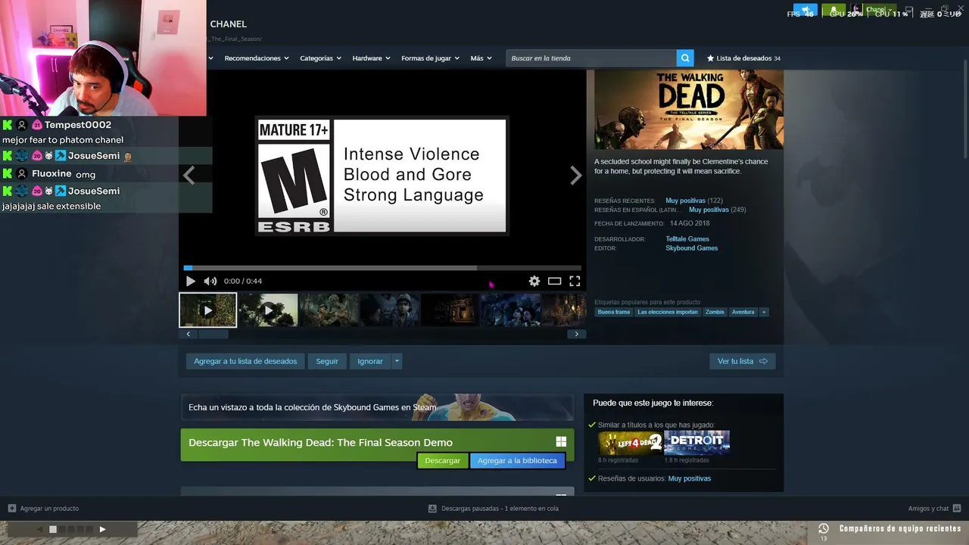The height and width of the screenshot is (545, 969).
Task: Open Lista de deseados wishlist
Action: (743, 58)
